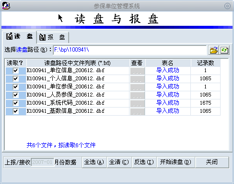The image size is (234, 184).
Task: Click the view (...) button for 单位信息 row
Action: pyautogui.click(x=137, y=71)
